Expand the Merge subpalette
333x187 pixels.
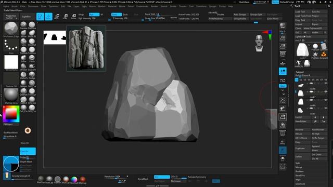point(298,167)
